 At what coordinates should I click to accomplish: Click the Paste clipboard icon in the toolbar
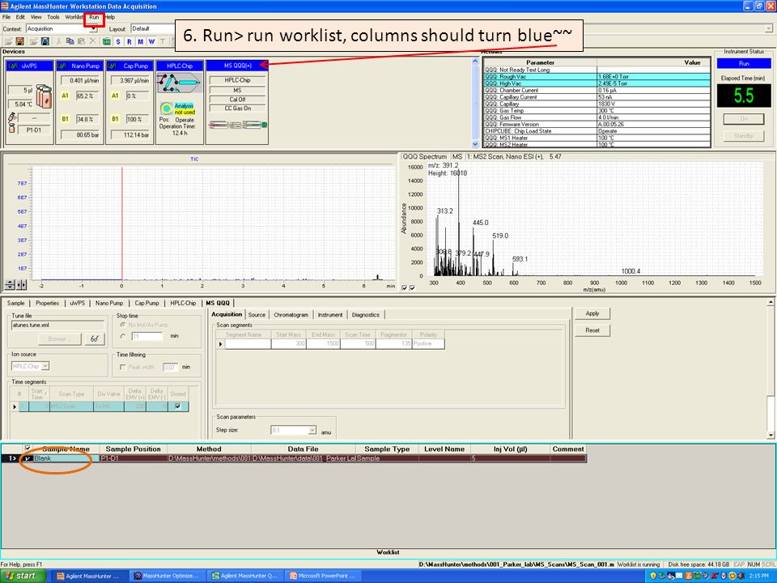click(81, 41)
